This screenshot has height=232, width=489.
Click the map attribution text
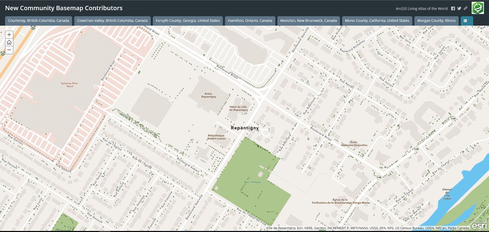367,228
